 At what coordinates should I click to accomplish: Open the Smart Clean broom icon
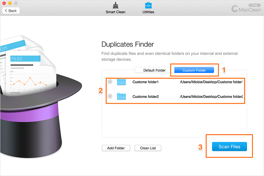pos(115,6)
